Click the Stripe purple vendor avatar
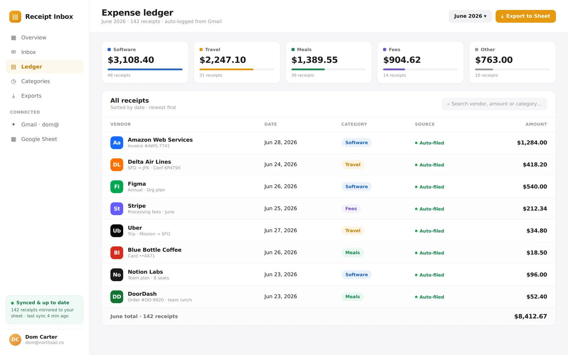 117,209
